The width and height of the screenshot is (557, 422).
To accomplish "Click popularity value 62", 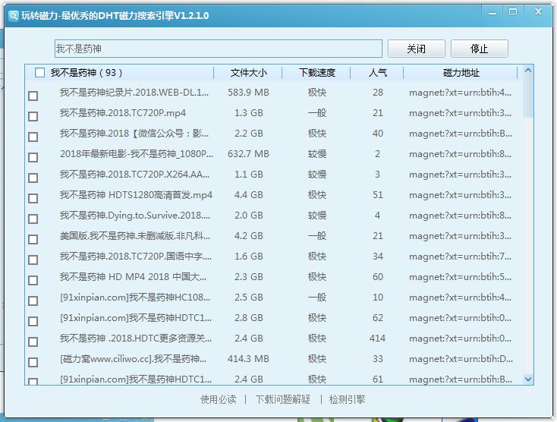I will pos(378,318).
